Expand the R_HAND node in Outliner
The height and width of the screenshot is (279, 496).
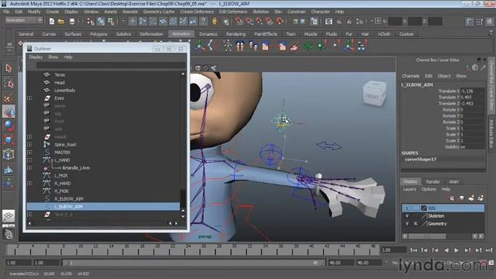(x=29, y=184)
